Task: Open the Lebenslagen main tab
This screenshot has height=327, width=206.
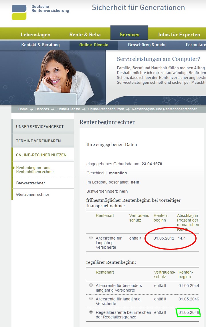Action: coord(35,35)
